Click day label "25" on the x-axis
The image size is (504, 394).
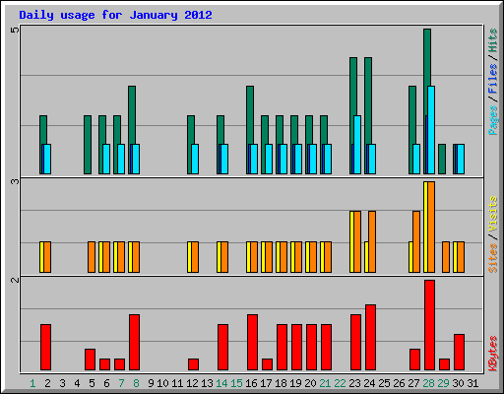point(384,383)
